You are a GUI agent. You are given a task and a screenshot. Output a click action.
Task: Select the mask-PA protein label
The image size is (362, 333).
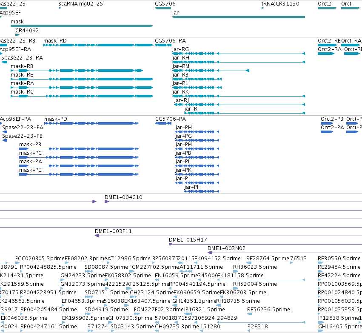31,162
